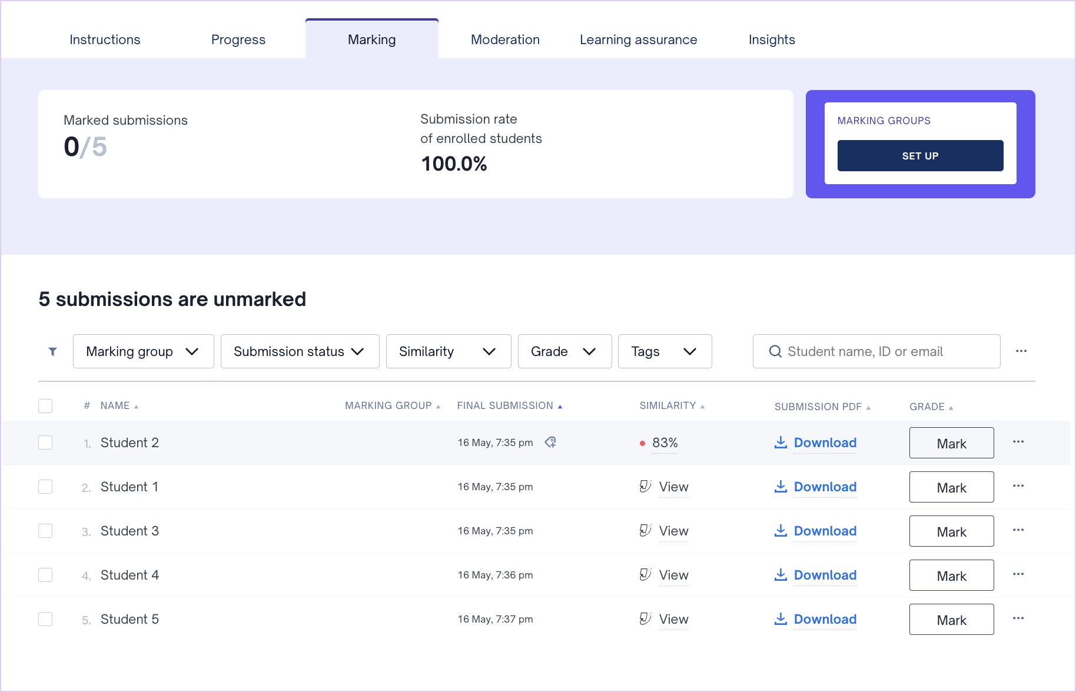Viewport: 1076px width, 692px height.
Task: Sort by the Final Submission column header
Action: click(510, 406)
